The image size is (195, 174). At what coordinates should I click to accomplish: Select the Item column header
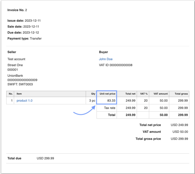point(19,94)
